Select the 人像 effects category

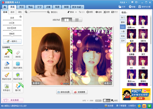click(x=123, y=31)
